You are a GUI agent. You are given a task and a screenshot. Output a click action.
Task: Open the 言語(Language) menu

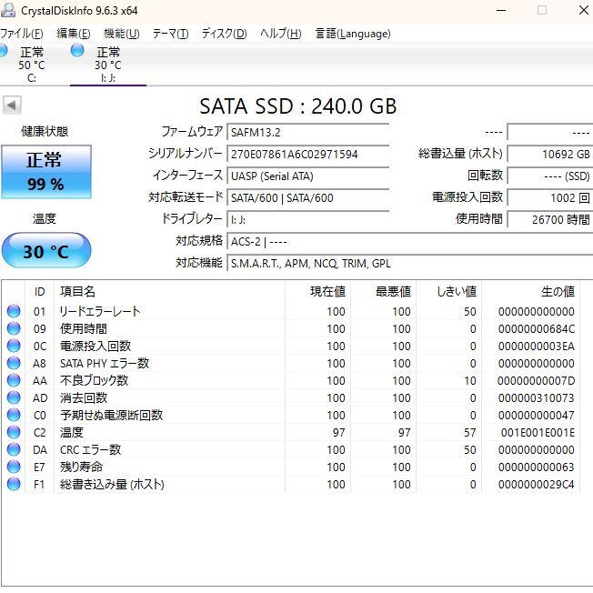pyautogui.click(x=353, y=34)
